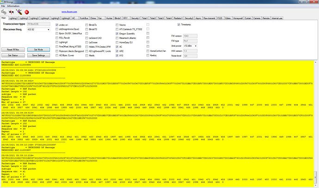
Task: Click the brush clear-log toolbar icon
Action: pos(19,12)
